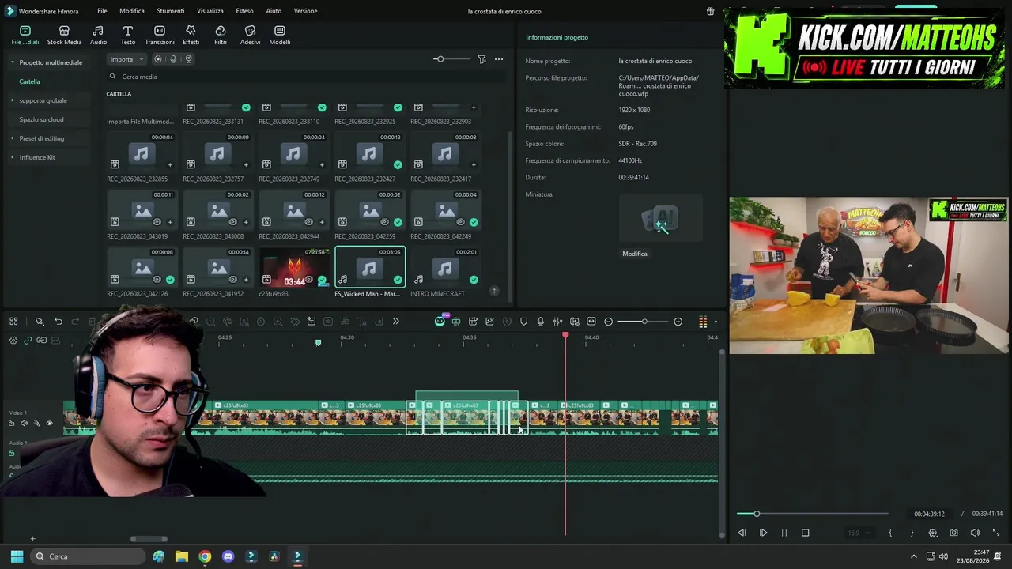This screenshot has width=1012, height=569.
Task: Show hidden system tray icons chevron
Action: point(914,556)
